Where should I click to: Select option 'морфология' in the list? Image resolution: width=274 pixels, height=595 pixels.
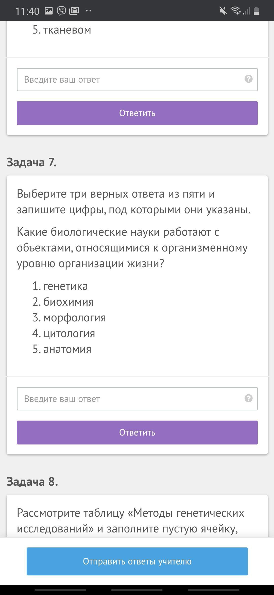[x=75, y=318]
